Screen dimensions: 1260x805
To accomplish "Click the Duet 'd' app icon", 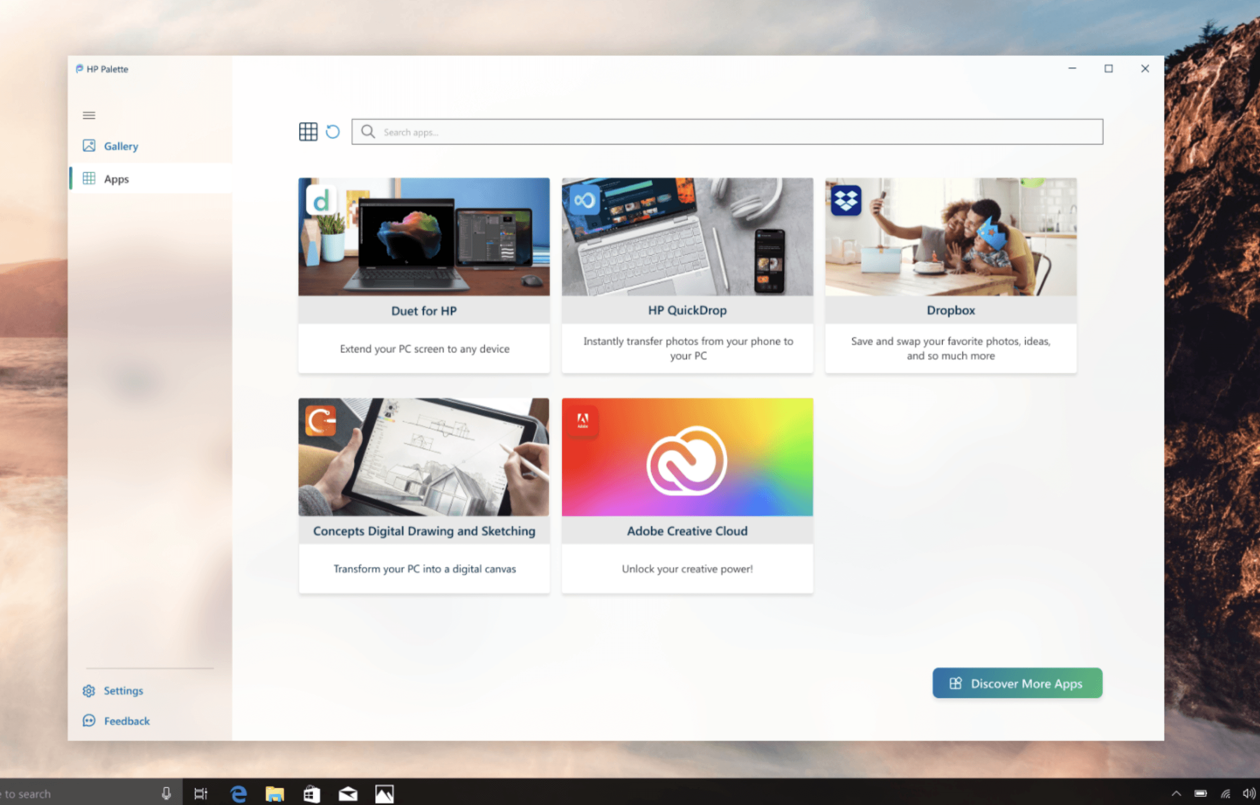I will tap(321, 201).
